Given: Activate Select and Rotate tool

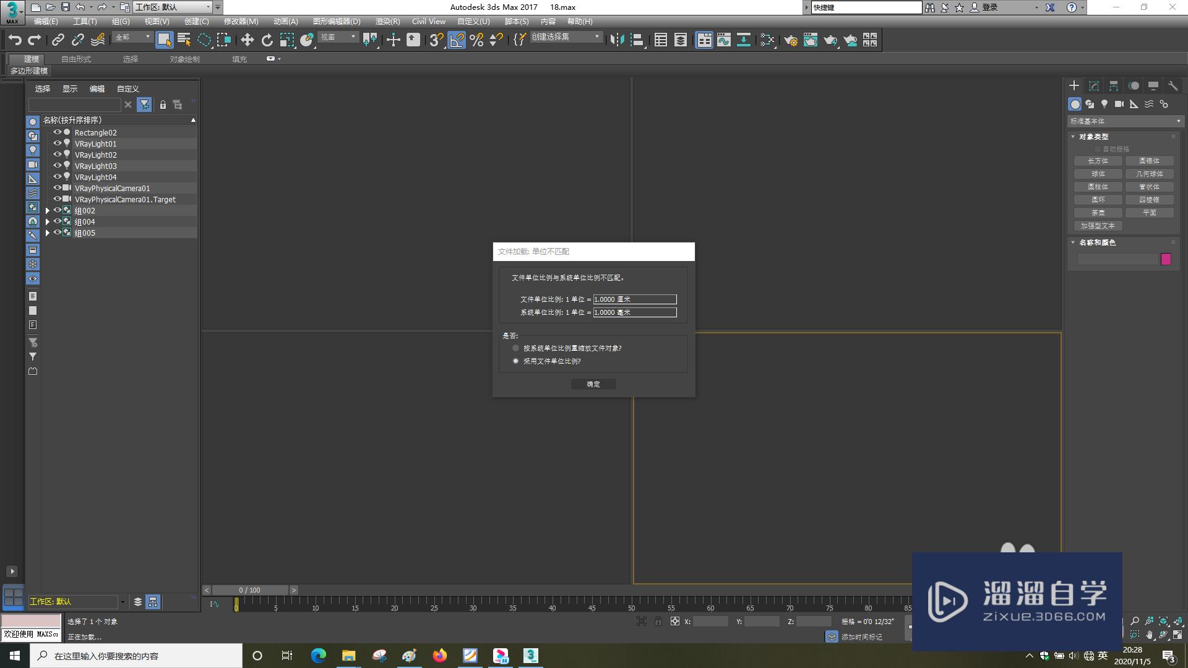Looking at the screenshot, I should (x=267, y=40).
